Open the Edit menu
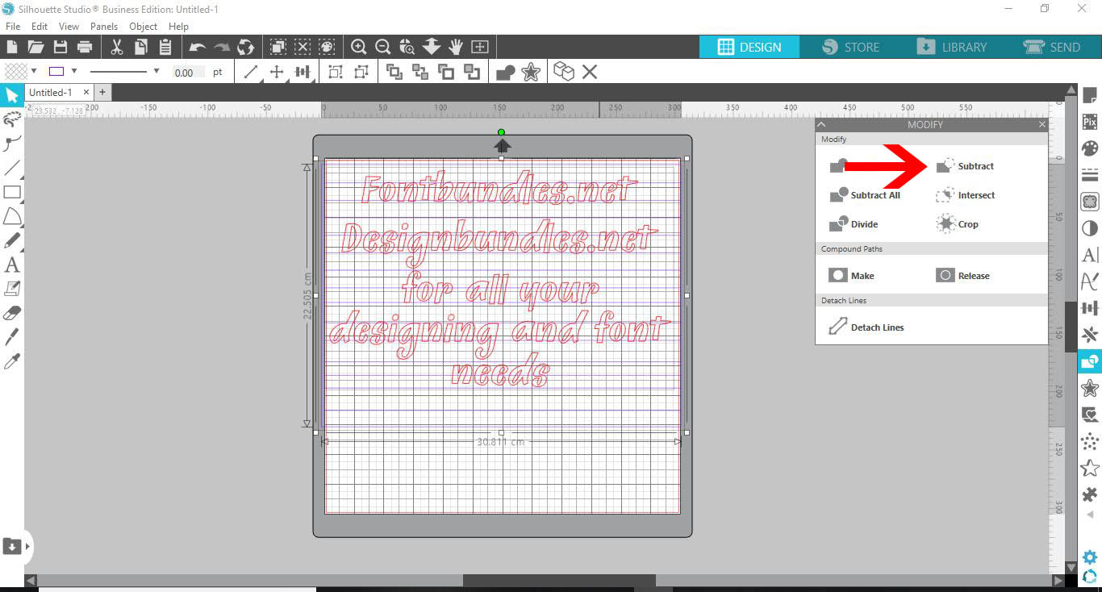The height and width of the screenshot is (592, 1102). (x=40, y=27)
